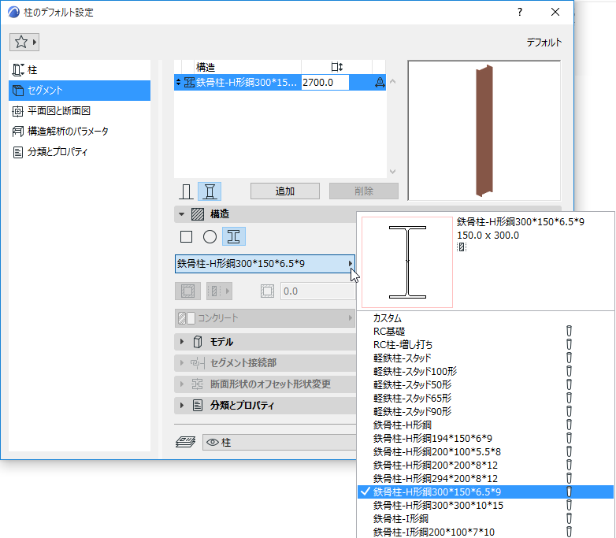Open the profile dropdown 鉄骨柱-H形鋼300*150*6.5*9
This screenshot has width=616, height=538.
coord(265,264)
